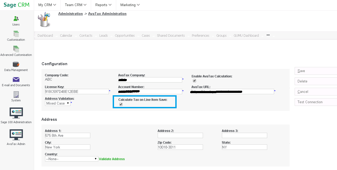Open the AvaTax Admin monitor icon

[x=16, y=135]
